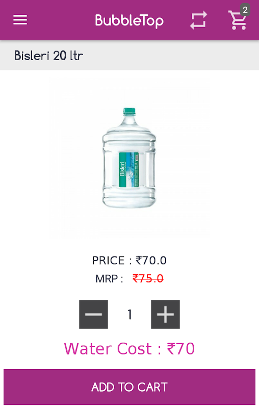The image size is (259, 408).
Task: Tap the Water Cost text
Action: (108, 349)
